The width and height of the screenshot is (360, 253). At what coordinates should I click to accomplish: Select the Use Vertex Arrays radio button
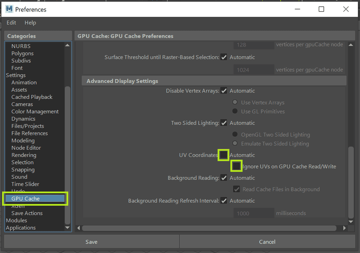tap(235, 102)
